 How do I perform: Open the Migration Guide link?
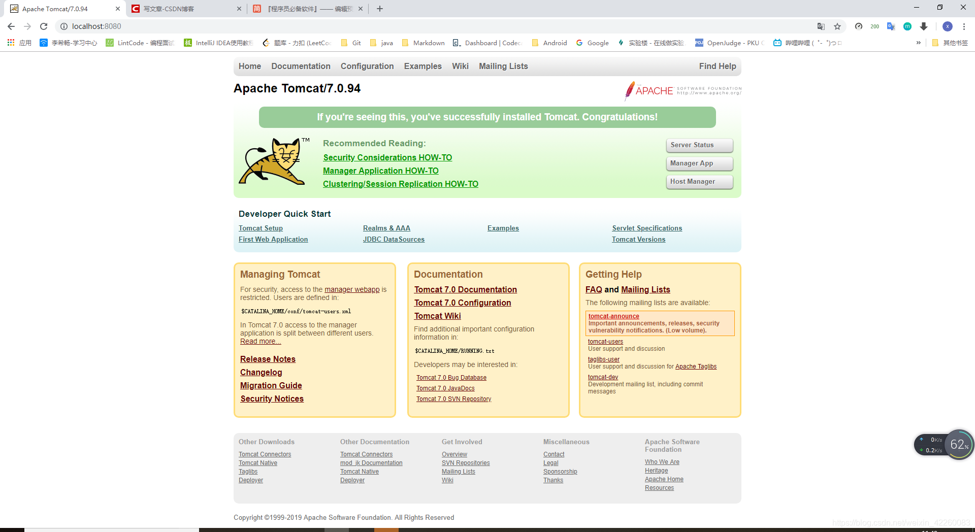(x=271, y=385)
